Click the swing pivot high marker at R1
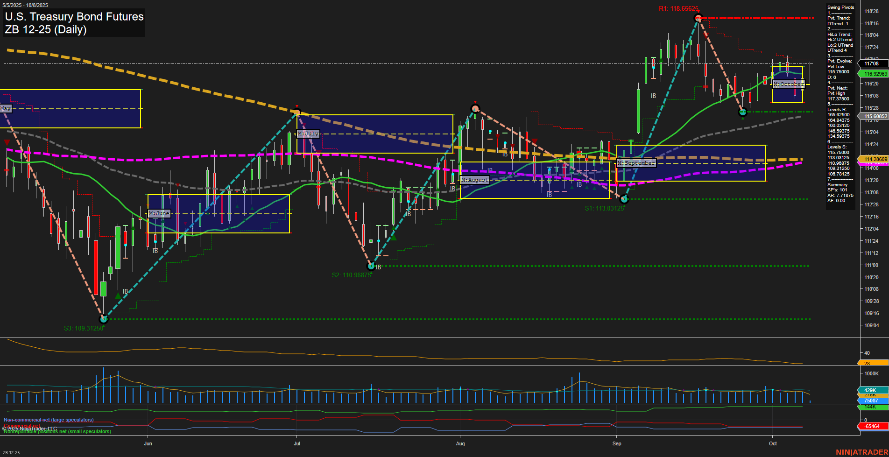Screen dimensions: 889x457 click(698, 19)
